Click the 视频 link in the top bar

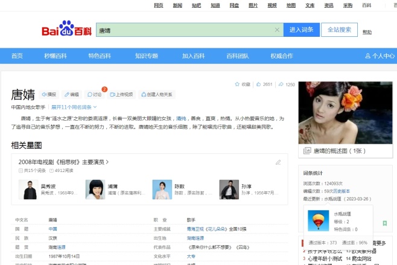click(272, 5)
